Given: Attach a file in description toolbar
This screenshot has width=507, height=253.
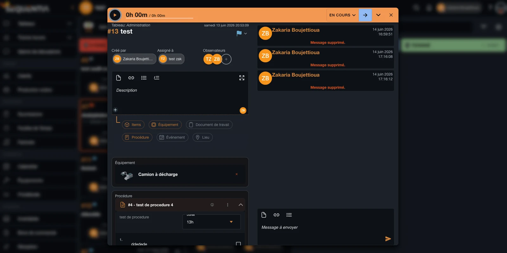Looking at the screenshot, I should click(x=119, y=78).
